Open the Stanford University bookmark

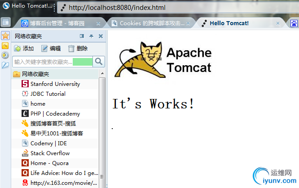pos(55,84)
